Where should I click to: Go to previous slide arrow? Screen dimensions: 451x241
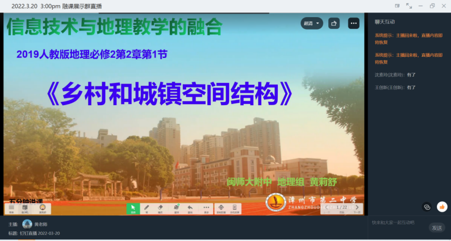[x=328, y=207]
